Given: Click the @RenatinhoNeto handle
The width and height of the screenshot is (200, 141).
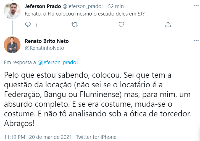Looking at the screenshot, I should tap(44, 48).
